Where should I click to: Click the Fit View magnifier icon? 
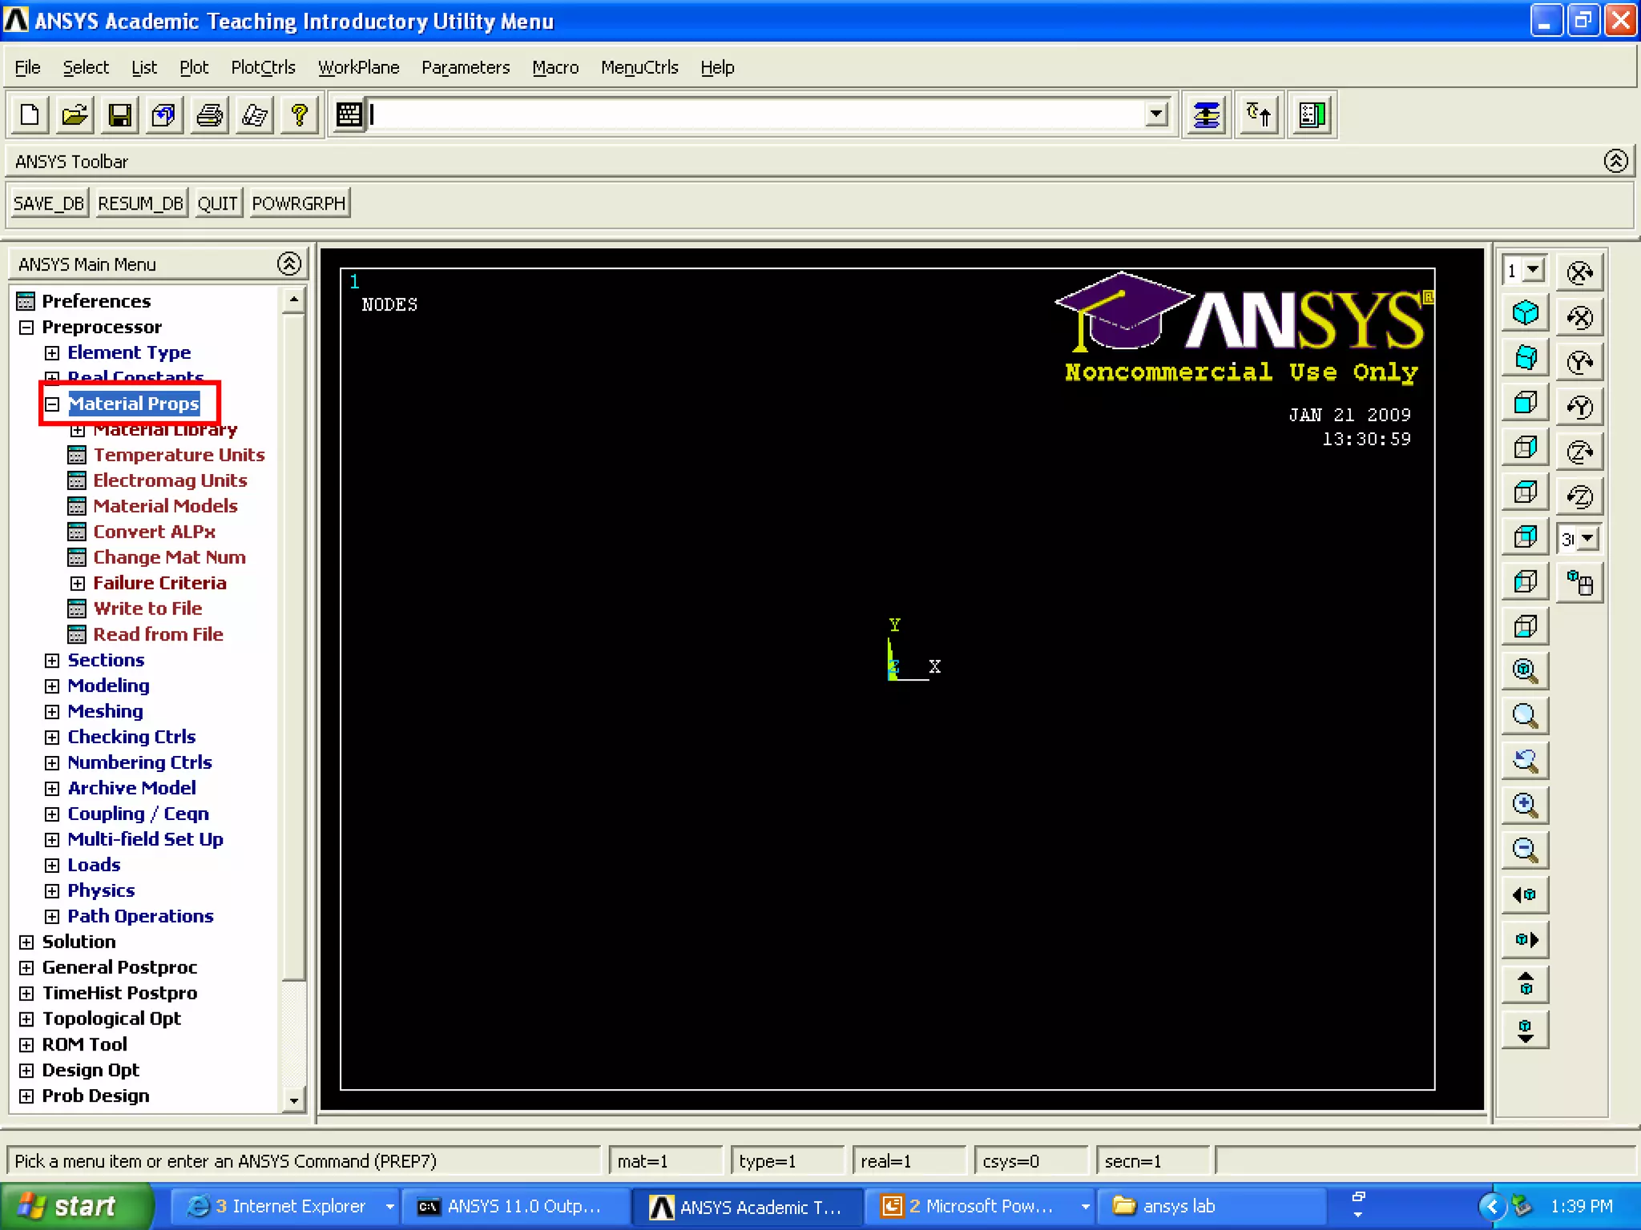click(x=1525, y=670)
